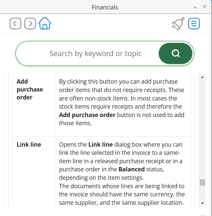The width and height of the screenshot is (212, 216).
Task: Click the notification bell icon
Action: click(178, 24)
